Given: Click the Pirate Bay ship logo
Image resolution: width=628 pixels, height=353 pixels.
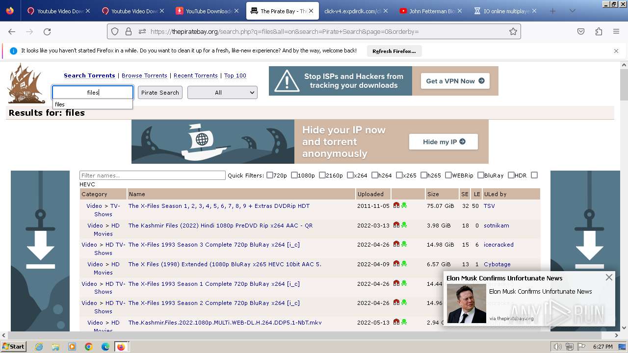Looking at the screenshot, I should [x=26, y=83].
